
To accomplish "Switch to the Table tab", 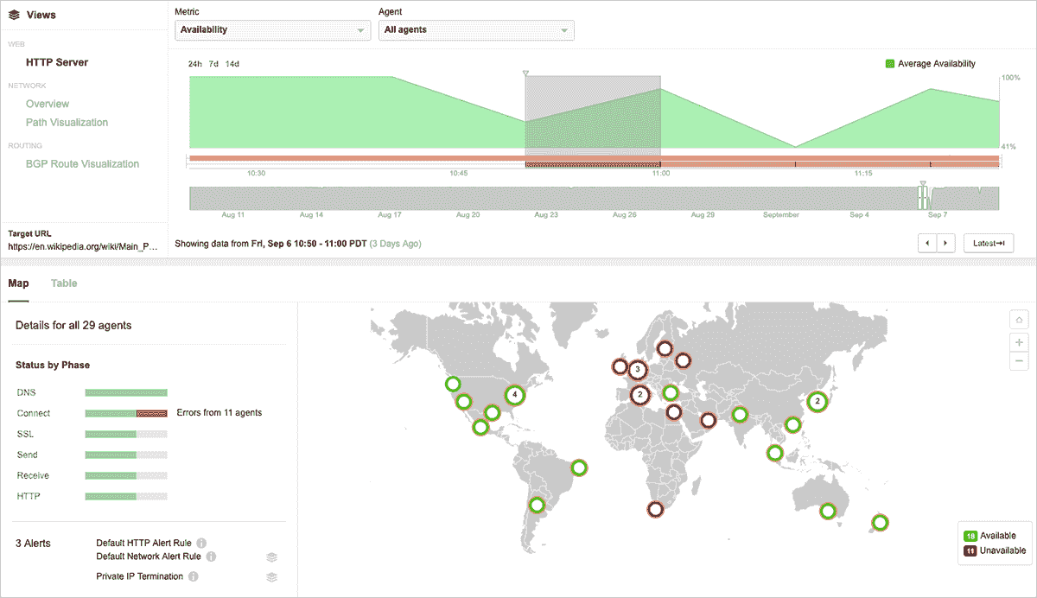I will [64, 283].
